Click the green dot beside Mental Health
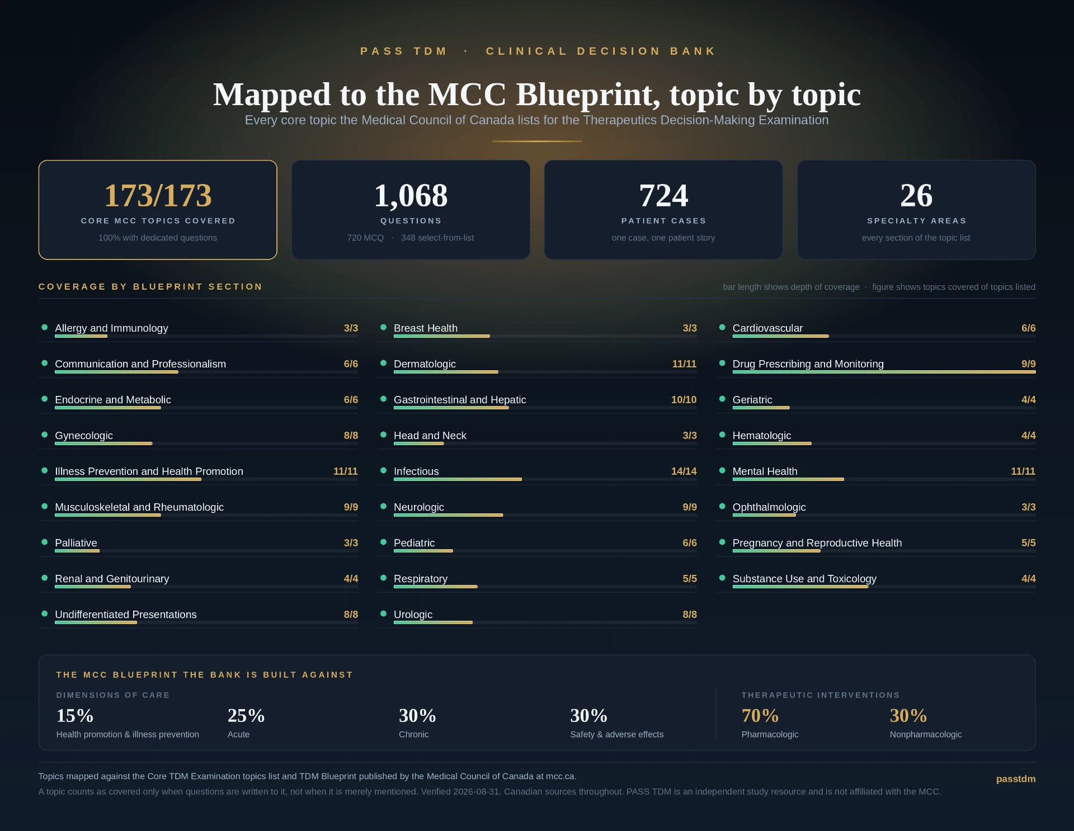Screen dimensions: 1074x831 click(722, 470)
